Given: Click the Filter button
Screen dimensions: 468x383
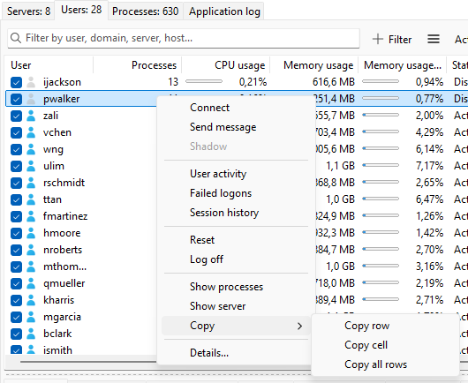Looking at the screenshot, I should pos(392,39).
